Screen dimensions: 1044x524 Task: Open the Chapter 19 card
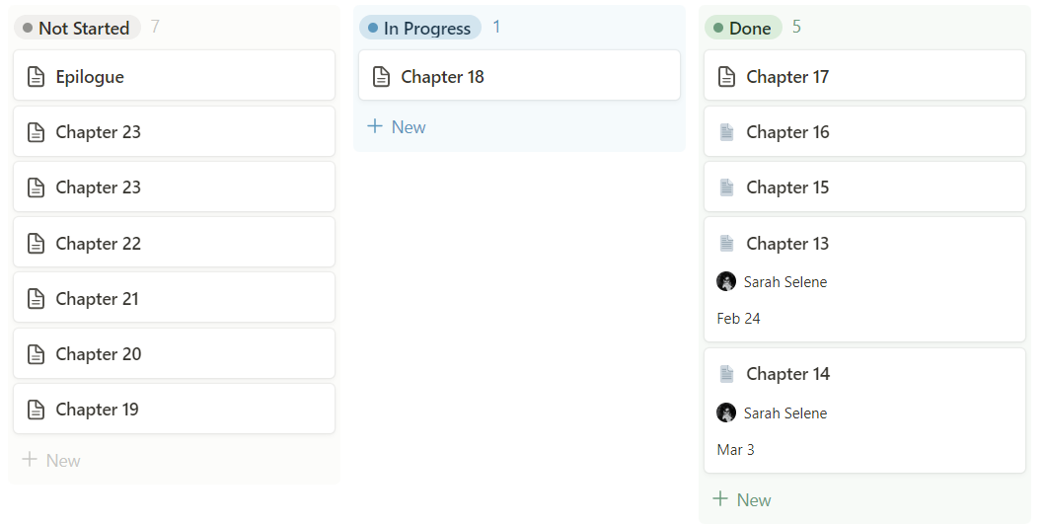pos(174,410)
